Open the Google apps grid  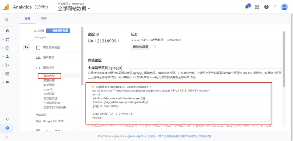point(257,7)
